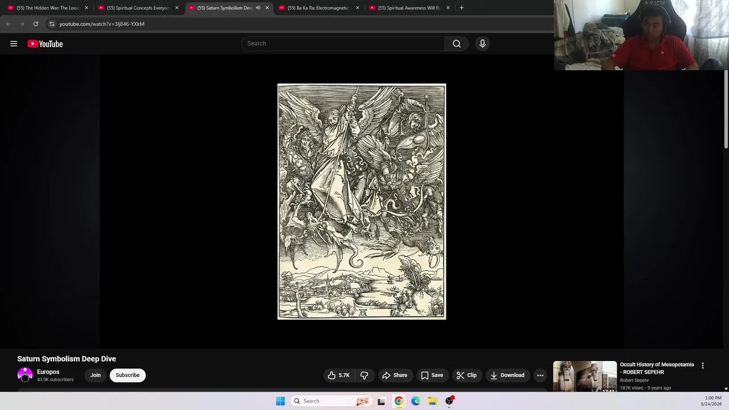The height and width of the screenshot is (410, 729).
Task: Switch to Ba Ka Ra: Electromagnetic tab
Action: pos(319,8)
